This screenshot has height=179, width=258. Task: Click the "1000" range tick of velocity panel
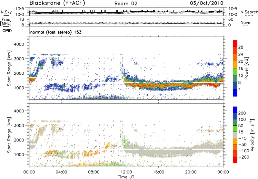(19, 154)
